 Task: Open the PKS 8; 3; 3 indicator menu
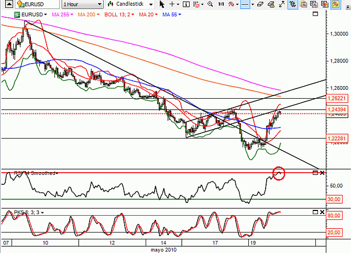click(29, 213)
